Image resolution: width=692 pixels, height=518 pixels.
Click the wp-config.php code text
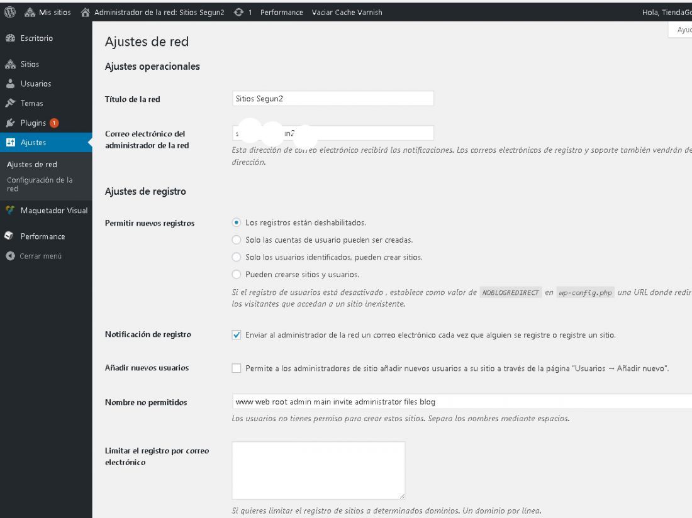point(585,292)
